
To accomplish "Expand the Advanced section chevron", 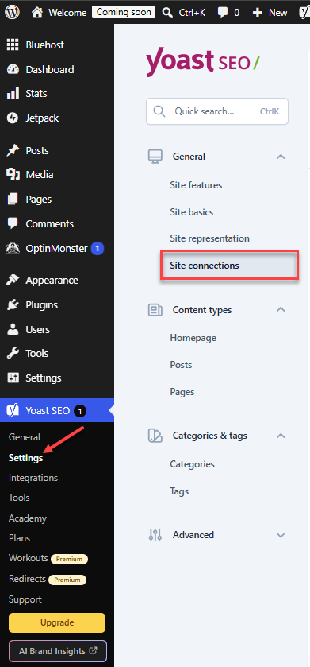I will [281, 535].
